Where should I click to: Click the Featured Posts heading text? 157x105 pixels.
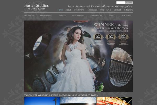tap(61, 95)
